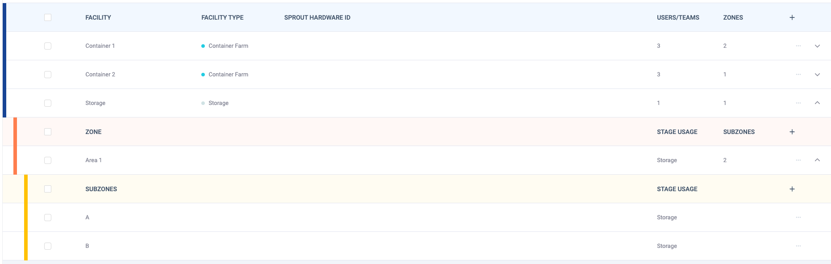Click the Facility Type column header
Screen dimensions: 831x264
222,17
